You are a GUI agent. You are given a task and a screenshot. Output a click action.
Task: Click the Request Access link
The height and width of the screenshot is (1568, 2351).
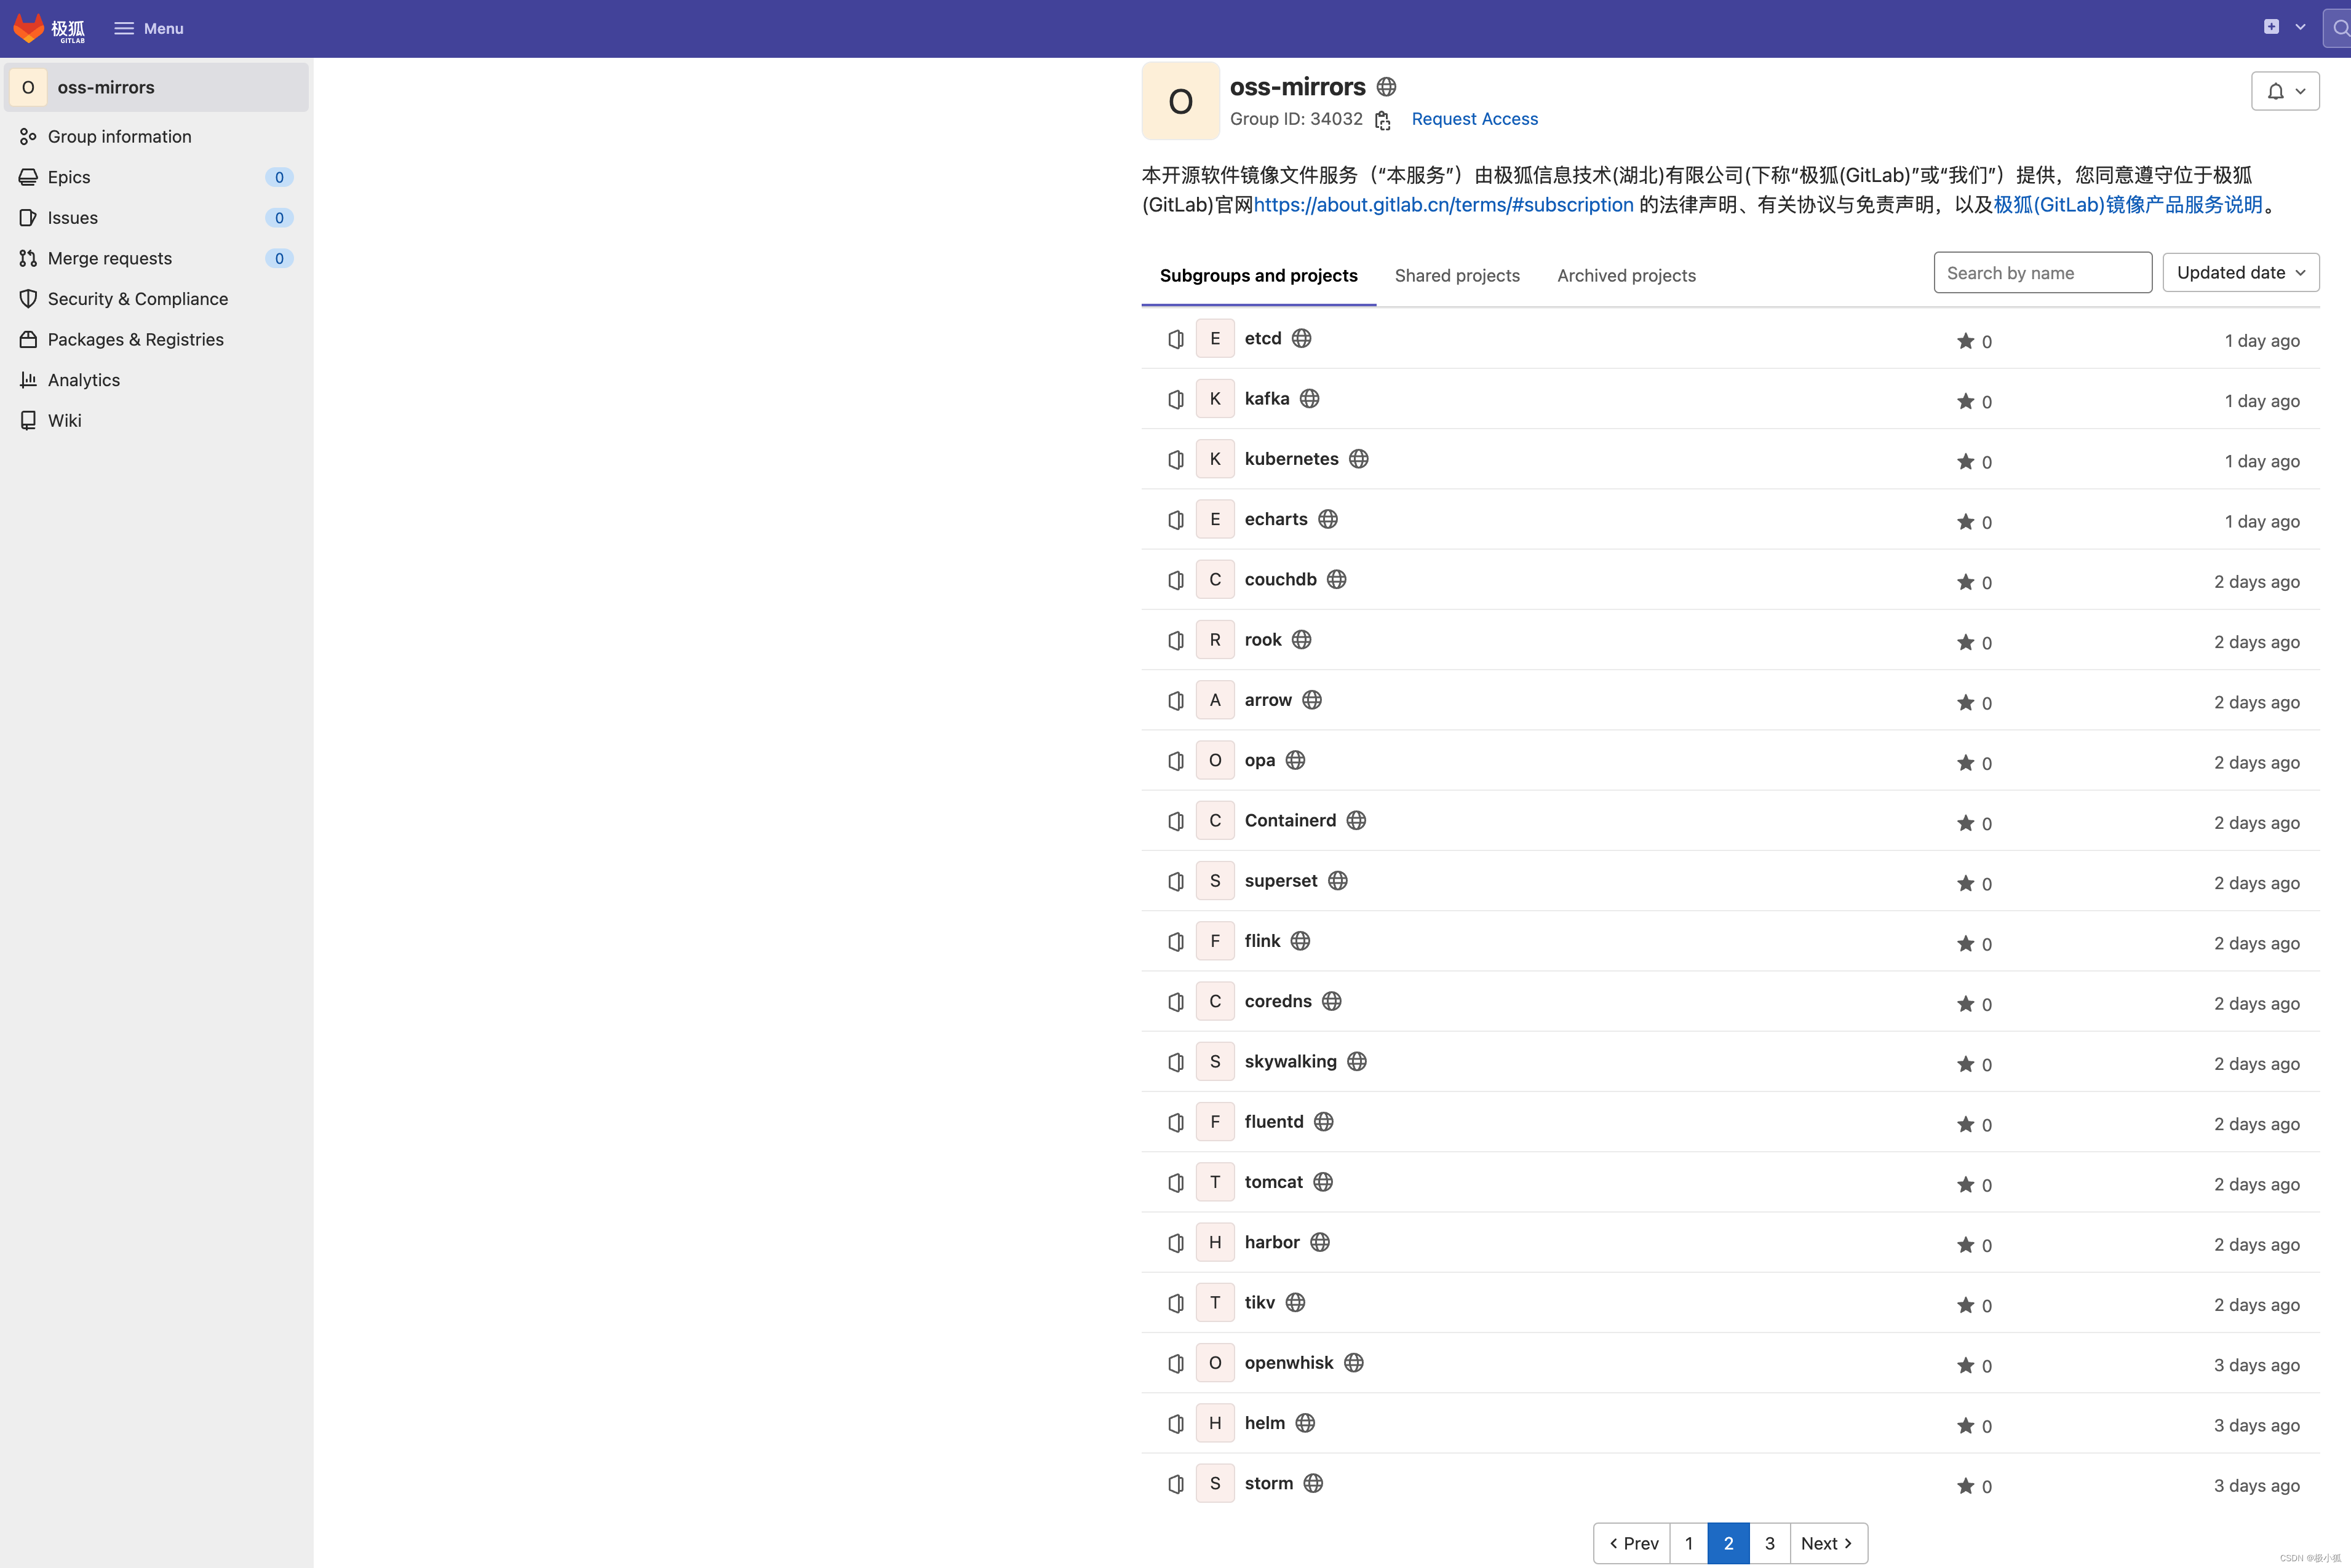coord(1474,119)
